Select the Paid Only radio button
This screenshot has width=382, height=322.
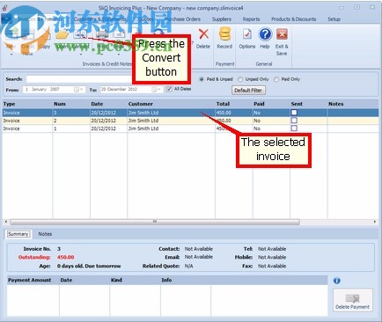[276, 79]
